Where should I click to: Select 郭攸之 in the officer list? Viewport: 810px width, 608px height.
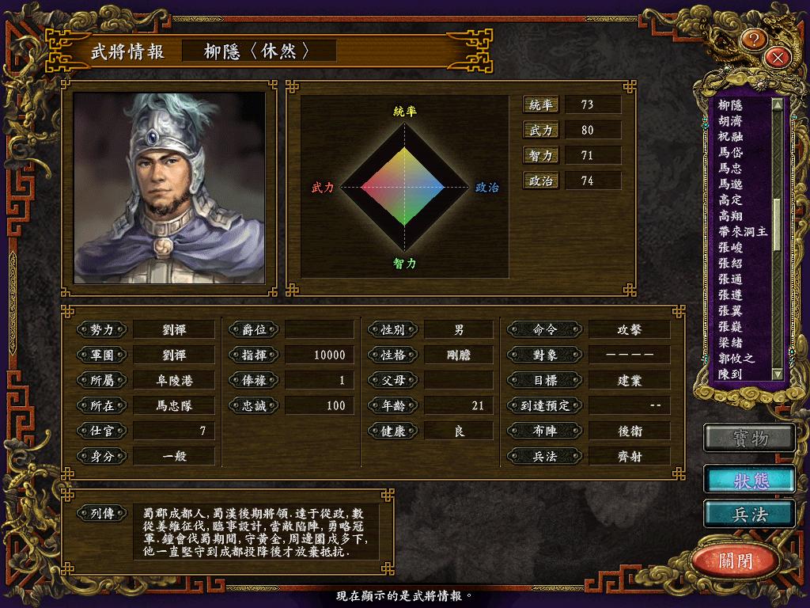(736, 358)
